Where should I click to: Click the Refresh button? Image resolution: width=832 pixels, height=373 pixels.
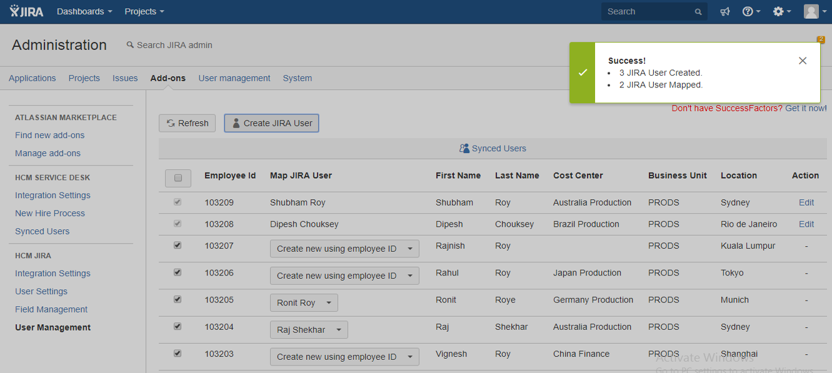[188, 123]
